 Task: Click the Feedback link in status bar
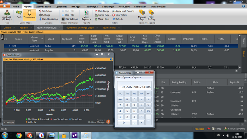tap(199, 129)
